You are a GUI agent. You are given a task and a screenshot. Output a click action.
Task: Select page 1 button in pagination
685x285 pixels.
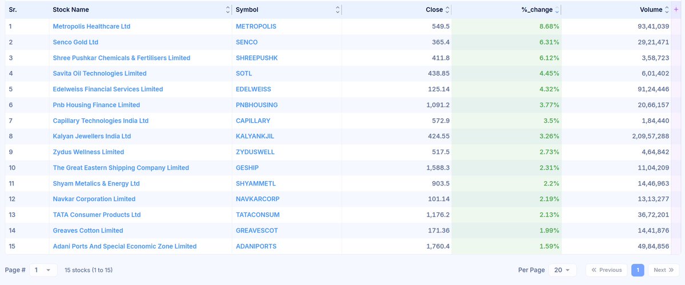pyautogui.click(x=638, y=270)
